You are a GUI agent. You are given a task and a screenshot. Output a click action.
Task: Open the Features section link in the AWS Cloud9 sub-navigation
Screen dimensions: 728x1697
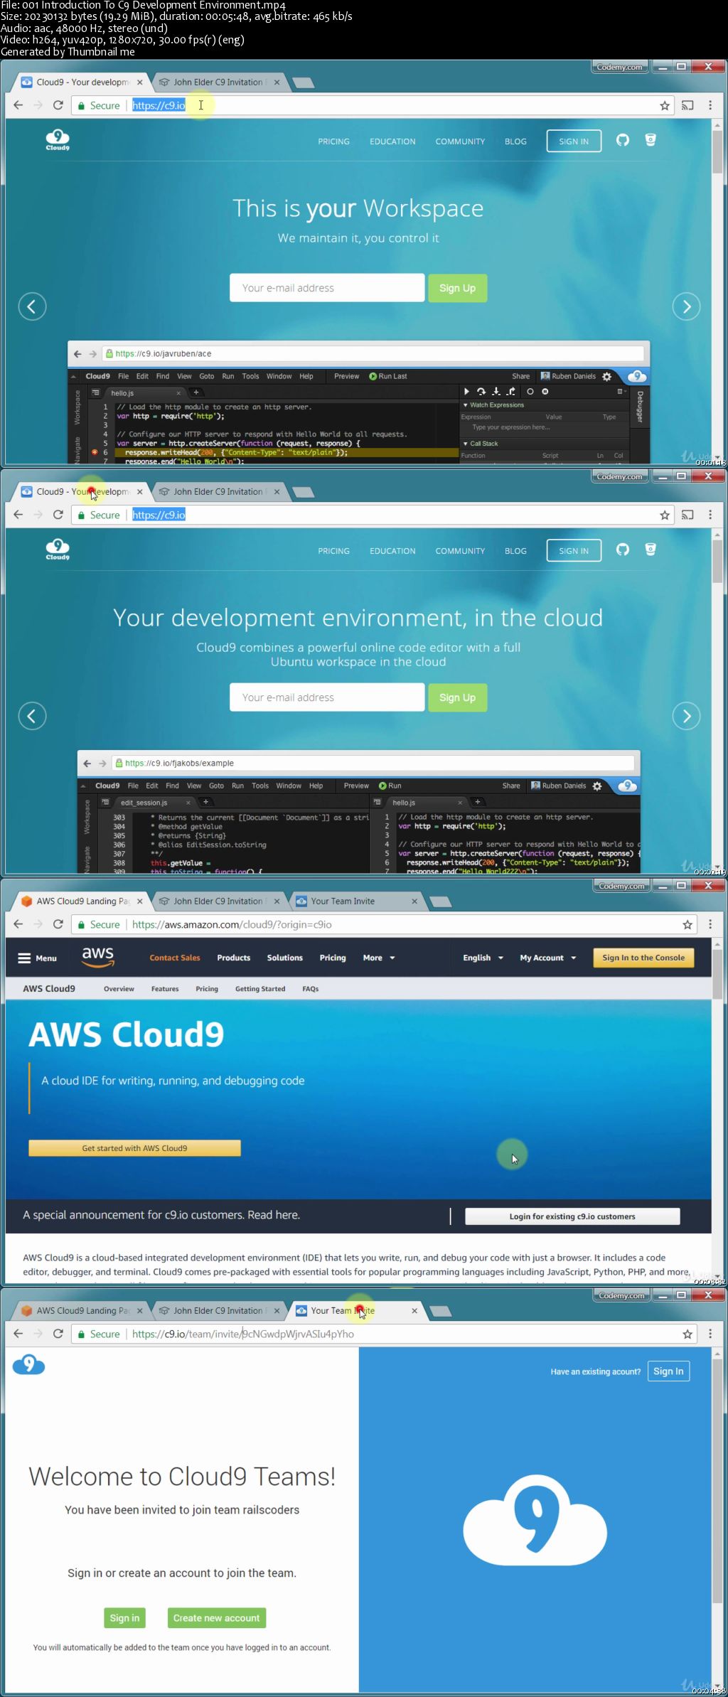[165, 989]
